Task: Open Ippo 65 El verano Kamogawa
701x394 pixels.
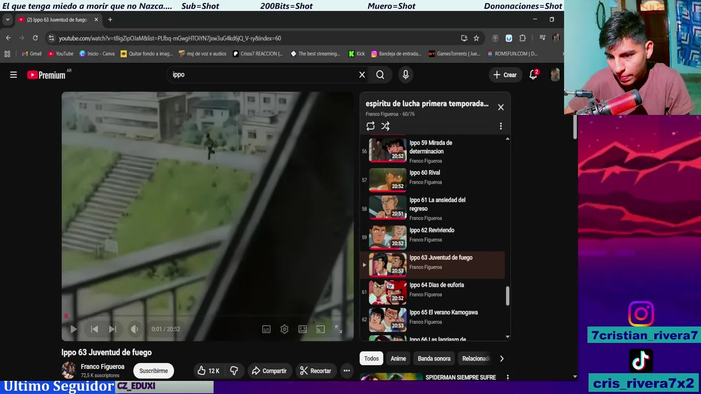Action: tap(433, 320)
